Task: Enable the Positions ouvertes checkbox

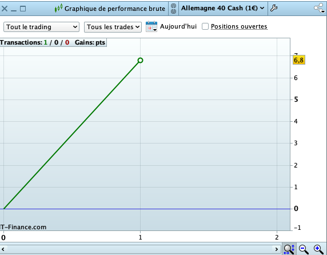Action: tap(205, 26)
